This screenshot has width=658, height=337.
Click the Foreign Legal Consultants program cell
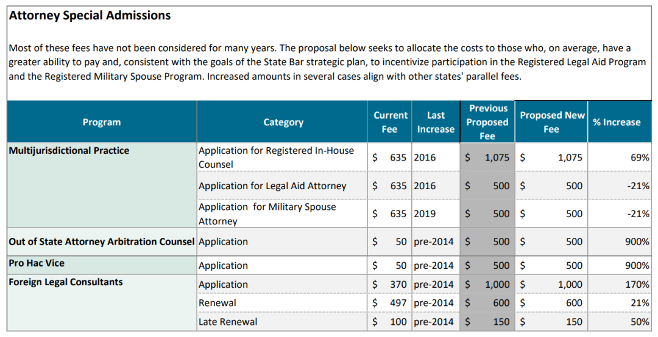66,282
